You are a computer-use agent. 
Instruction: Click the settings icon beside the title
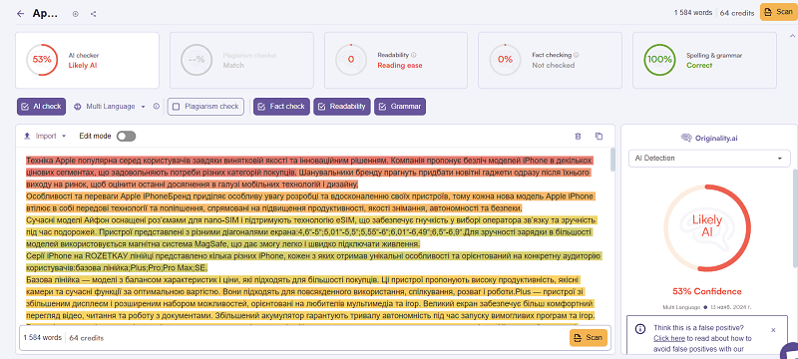click(76, 14)
